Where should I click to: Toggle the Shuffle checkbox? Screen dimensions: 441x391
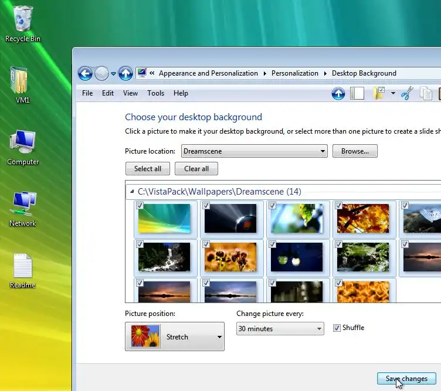337,328
